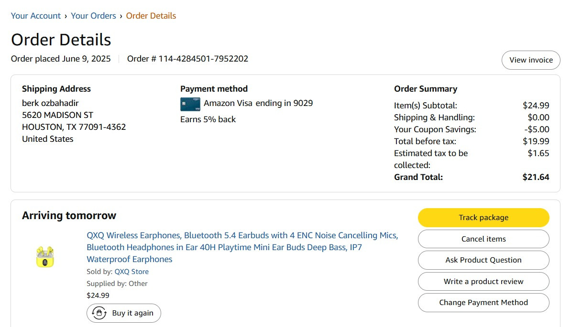Navigate to Your Orders breadcrumb
Screen dimensions: 571x327
point(93,16)
